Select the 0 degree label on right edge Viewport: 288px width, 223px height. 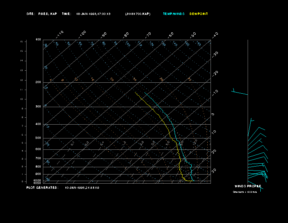coord(213,114)
